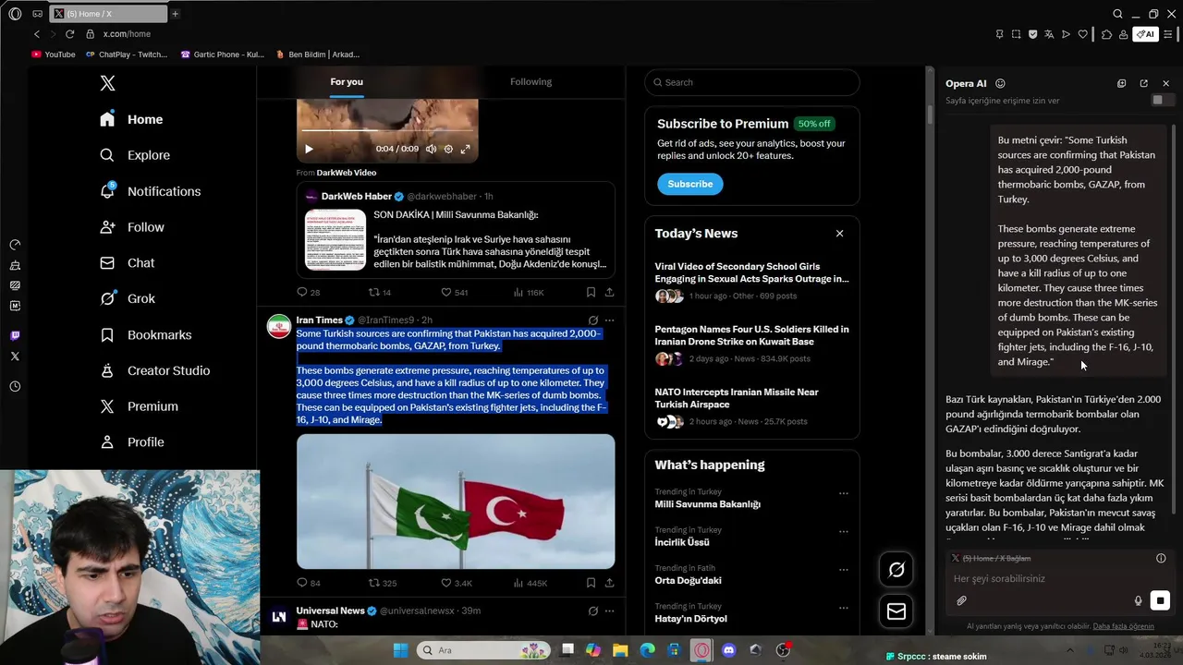This screenshot has height=665, width=1183.
Task: Open Opera snapshot tool icon
Action: tap(1016, 34)
